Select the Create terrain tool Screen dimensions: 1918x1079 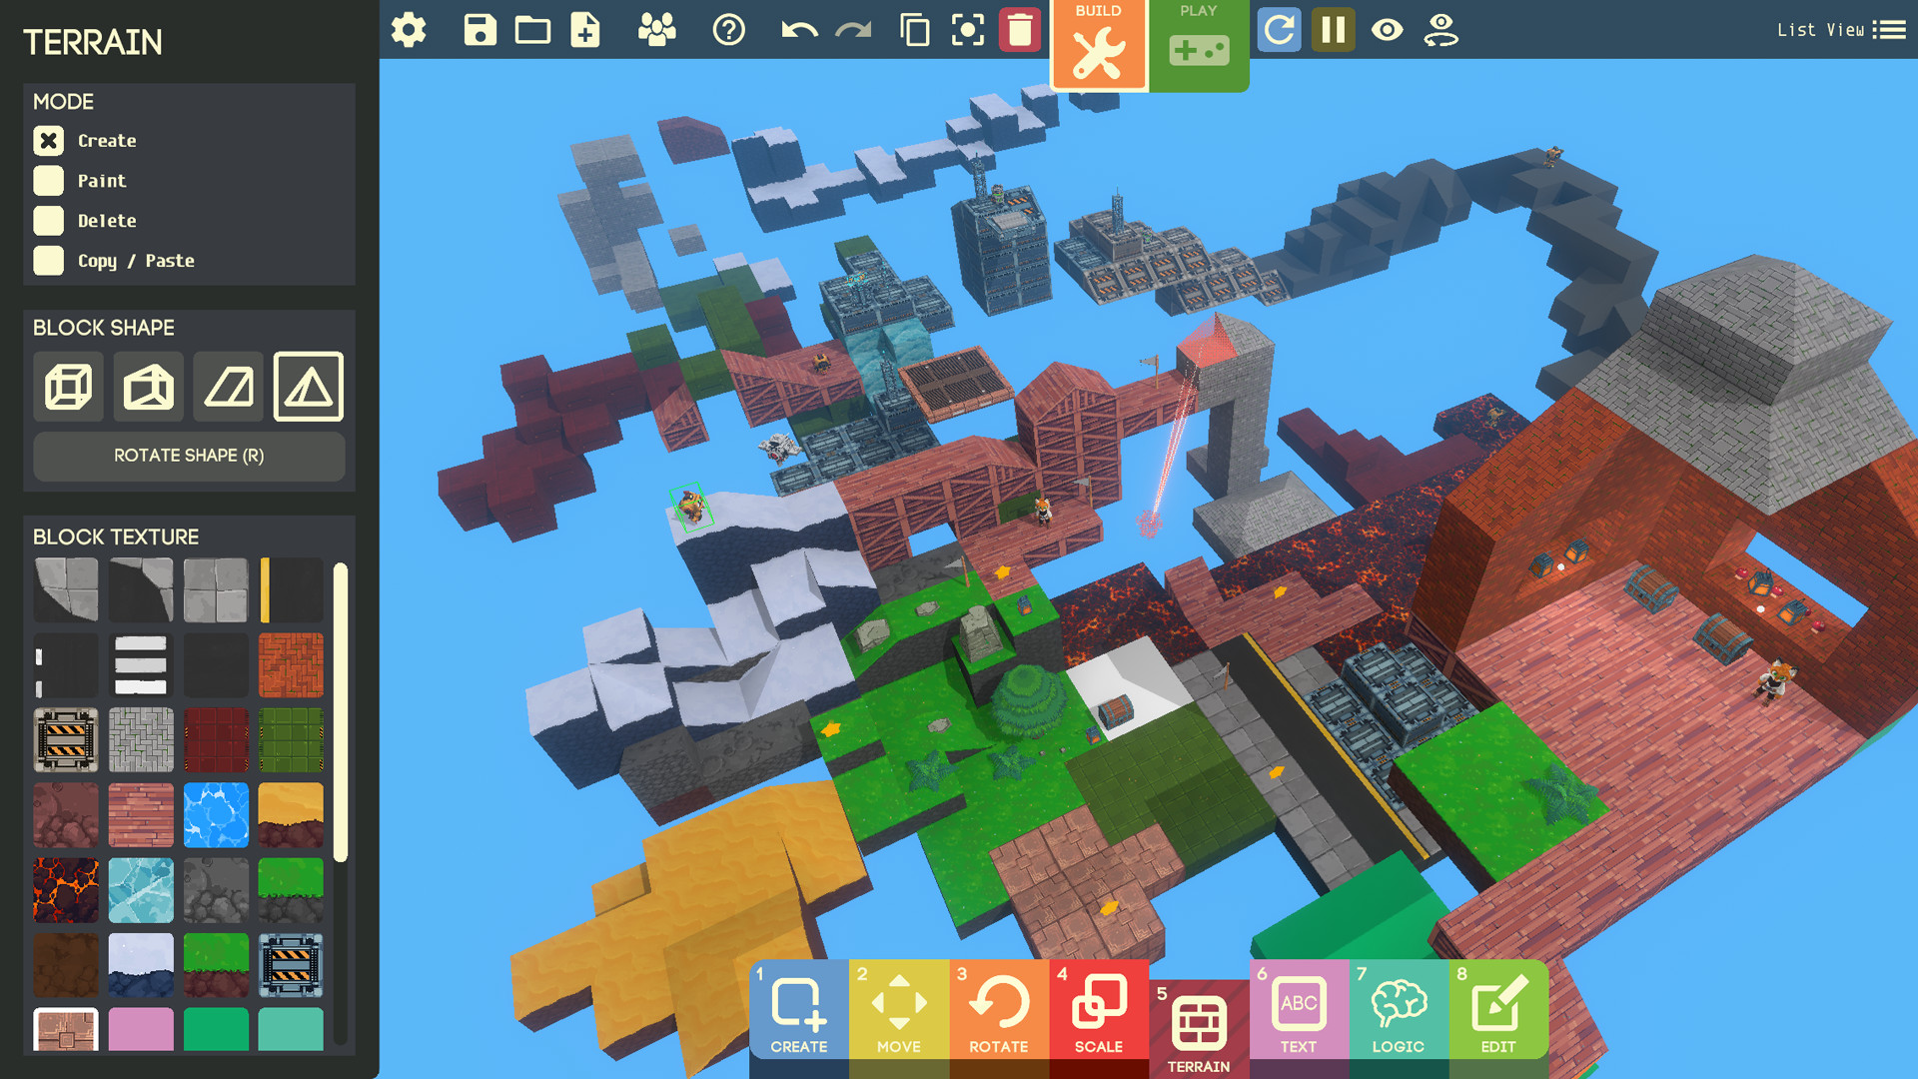click(45, 140)
